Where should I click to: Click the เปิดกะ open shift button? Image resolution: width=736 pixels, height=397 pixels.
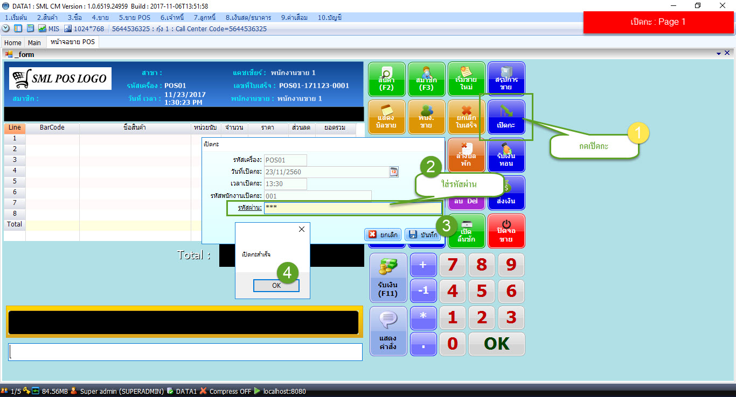506,117
